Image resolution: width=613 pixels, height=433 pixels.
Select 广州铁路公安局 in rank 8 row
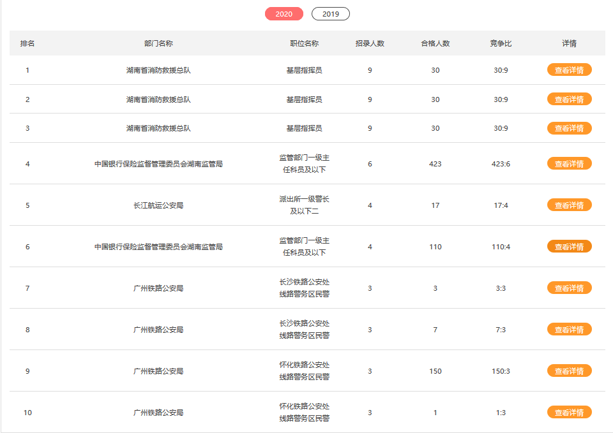pos(158,330)
